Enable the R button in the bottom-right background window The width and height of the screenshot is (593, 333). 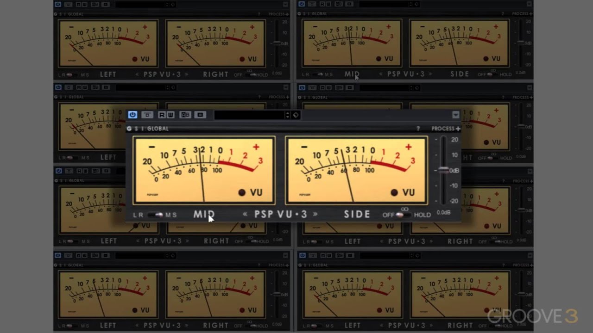tap(323, 255)
